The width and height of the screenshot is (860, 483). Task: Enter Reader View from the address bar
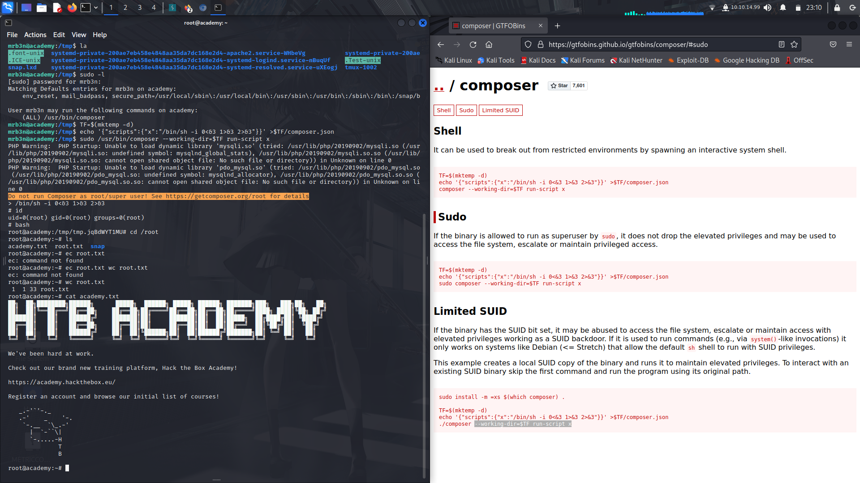click(782, 44)
